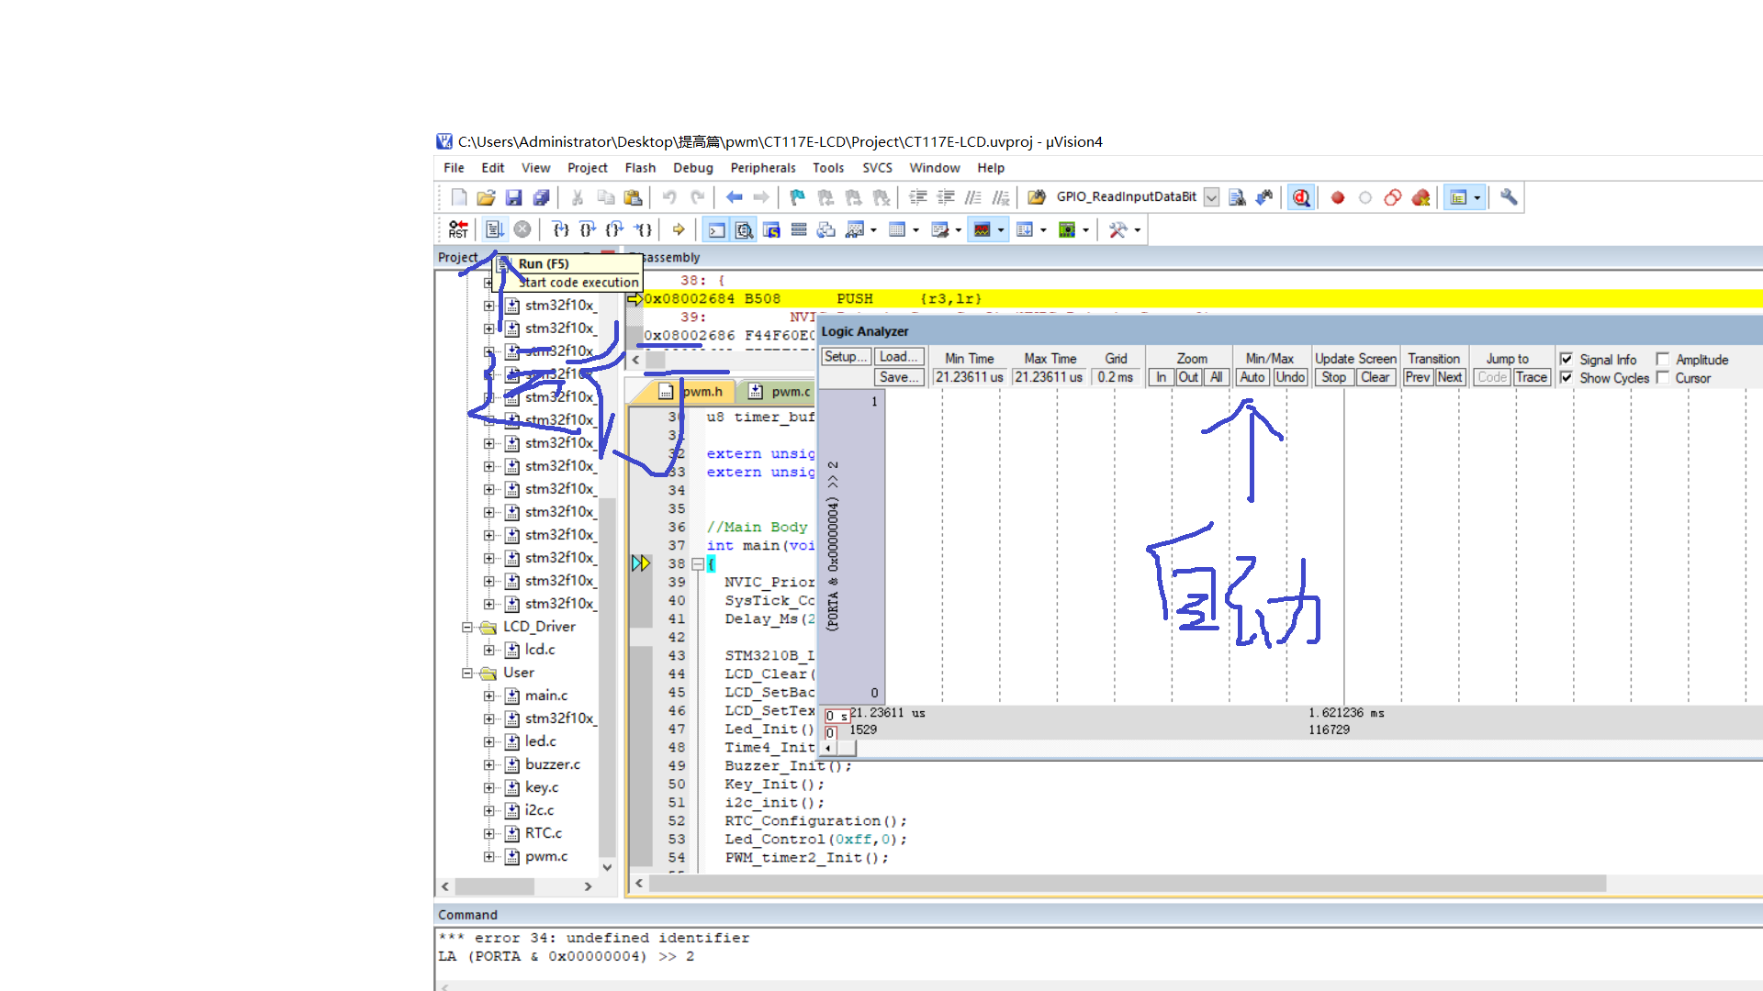Click the Run (F5) debug icon

[x=495, y=229]
